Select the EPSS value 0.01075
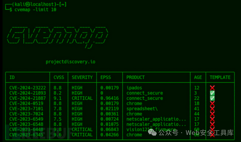 (x=110, y=124)
